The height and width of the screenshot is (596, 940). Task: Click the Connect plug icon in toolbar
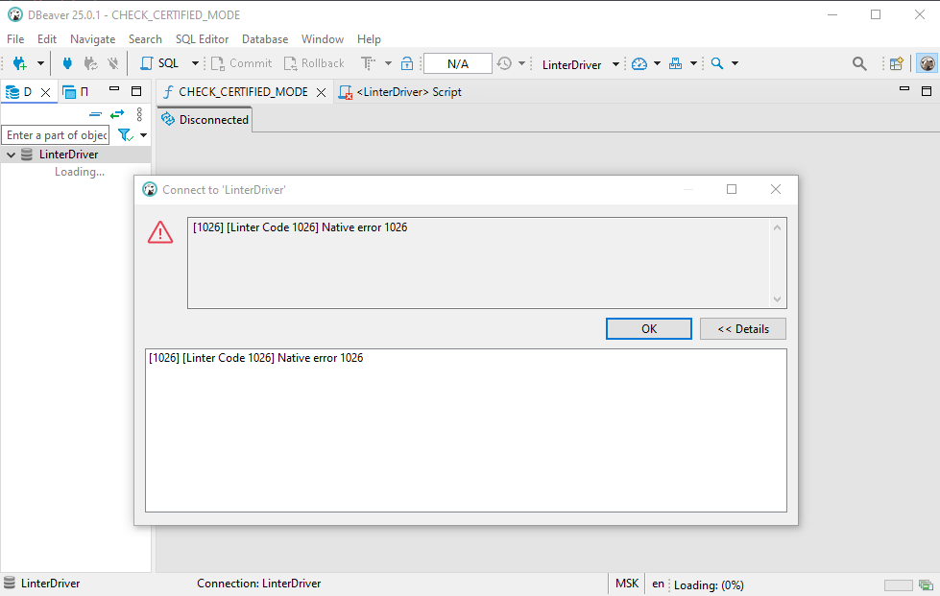coord(67,63)
